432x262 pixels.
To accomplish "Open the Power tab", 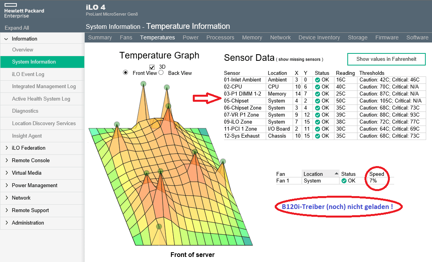I will click(x=191, y=37).
